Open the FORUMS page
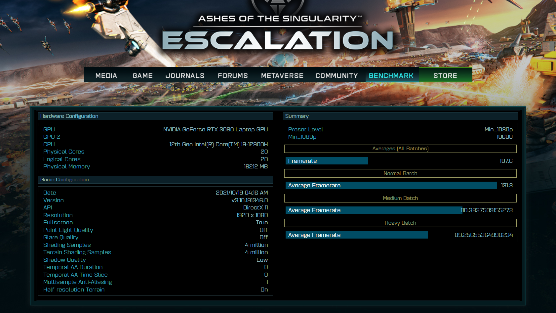The height and width of the screenshot is (313, 556). 233,75
